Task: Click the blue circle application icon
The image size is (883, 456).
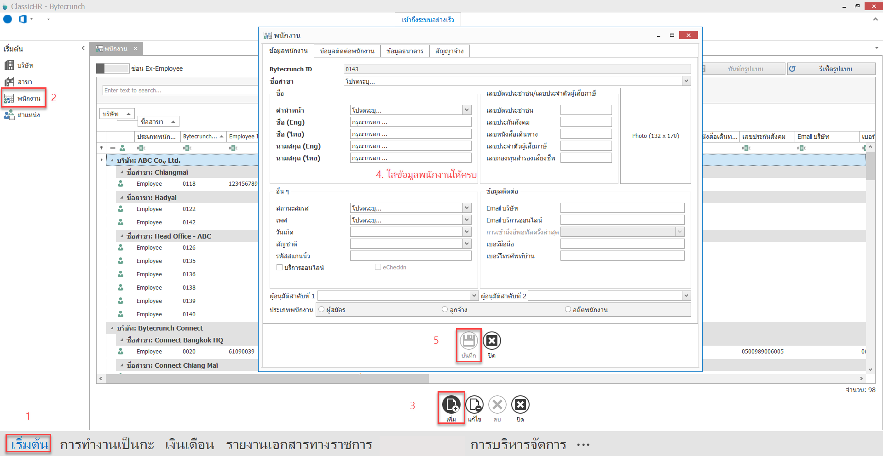Action: click(x=8, y=19)
